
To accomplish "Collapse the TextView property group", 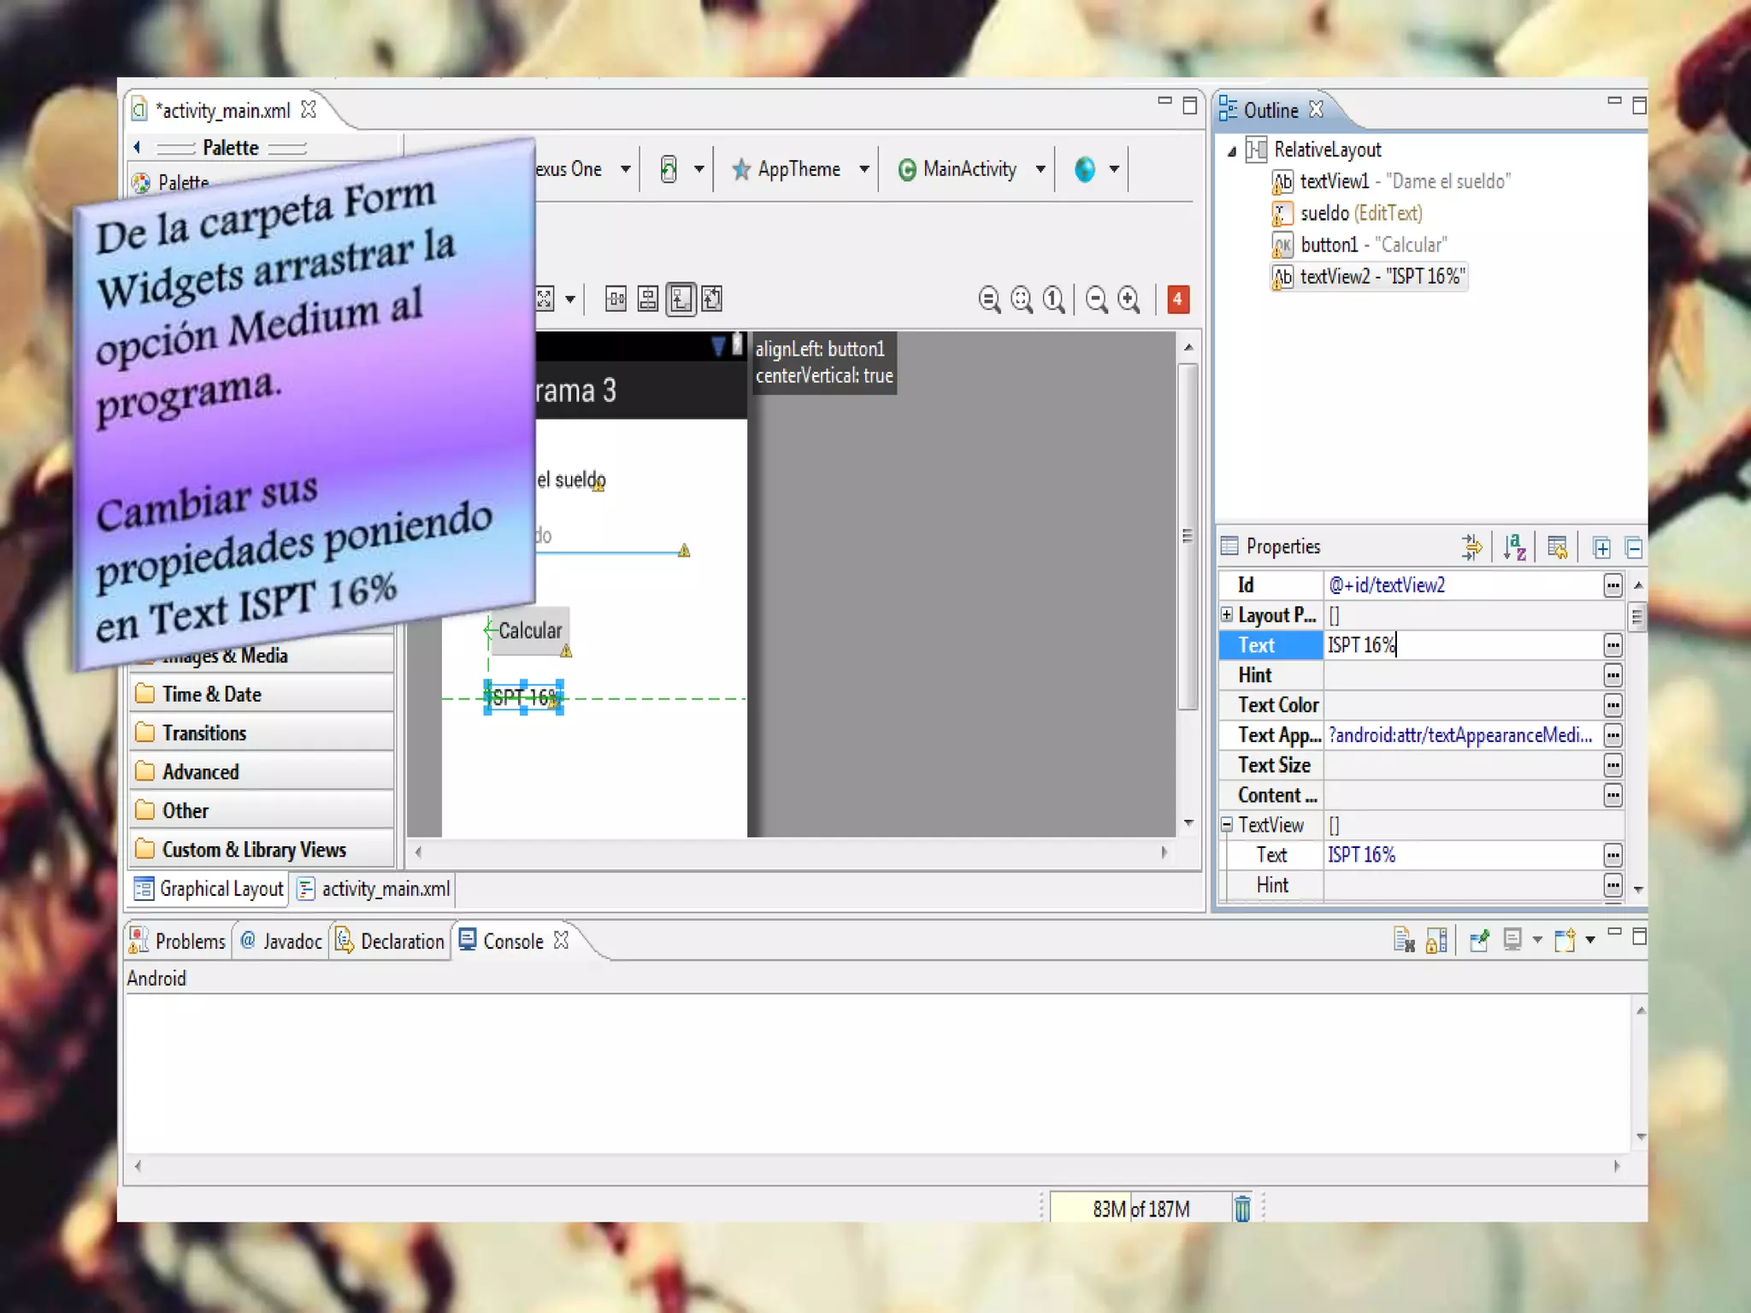I will [x=1227, y=825].
